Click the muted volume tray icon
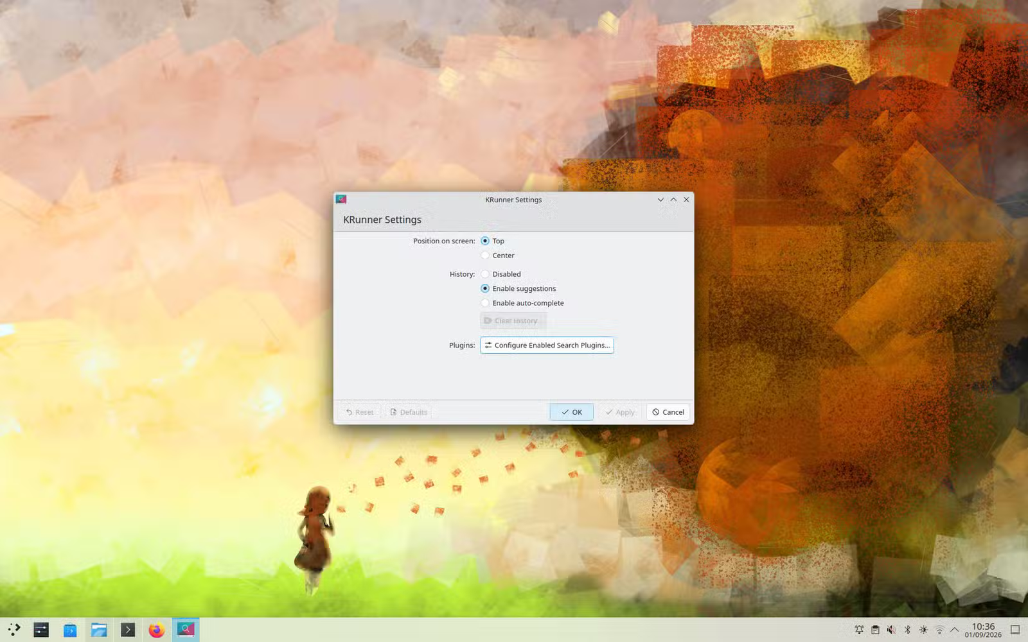This screenshot has height=642, width=1028. tap(891, 630)
